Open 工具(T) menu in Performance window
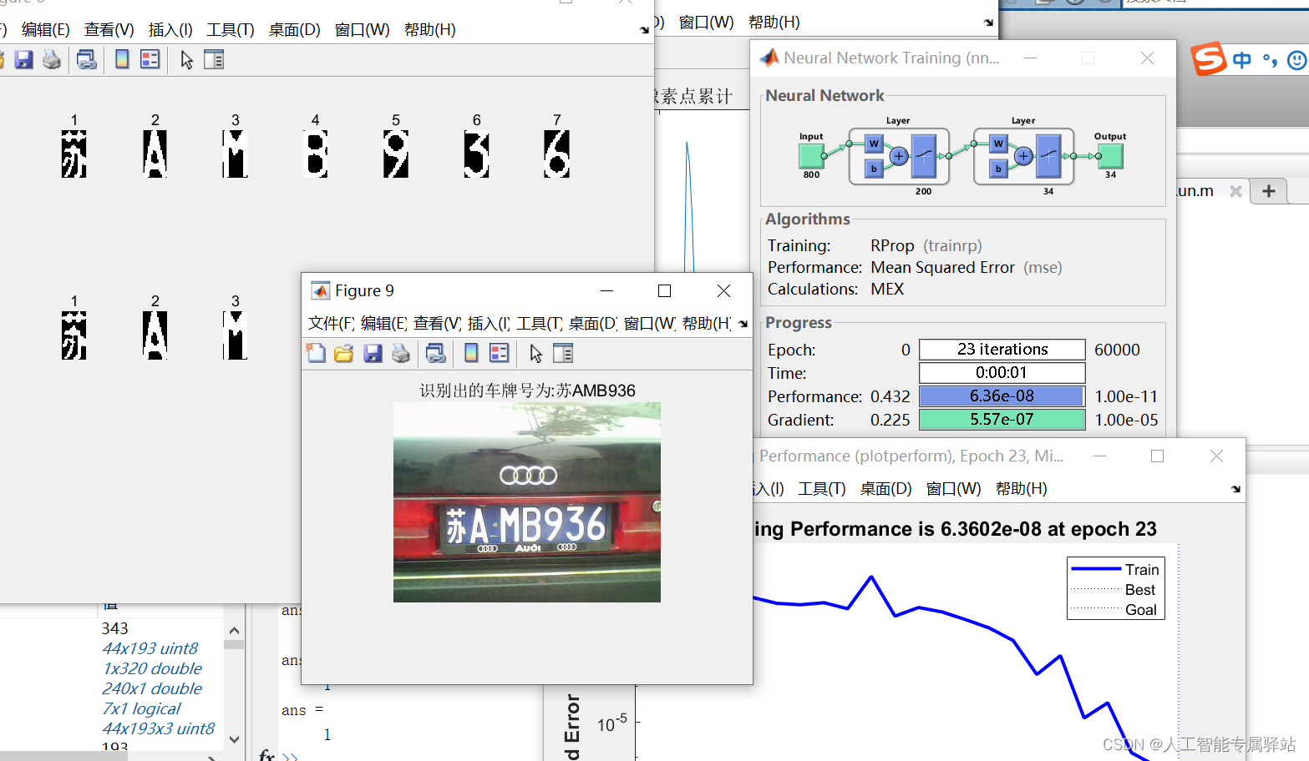 [822, 488]
